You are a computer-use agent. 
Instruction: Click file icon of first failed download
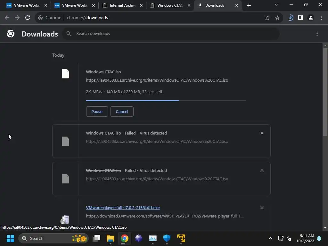[x=65, y=141]
